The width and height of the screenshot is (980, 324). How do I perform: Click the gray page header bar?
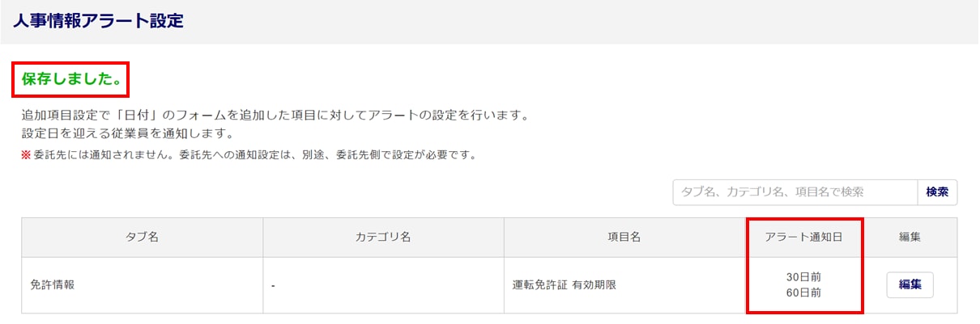(567, 21)
